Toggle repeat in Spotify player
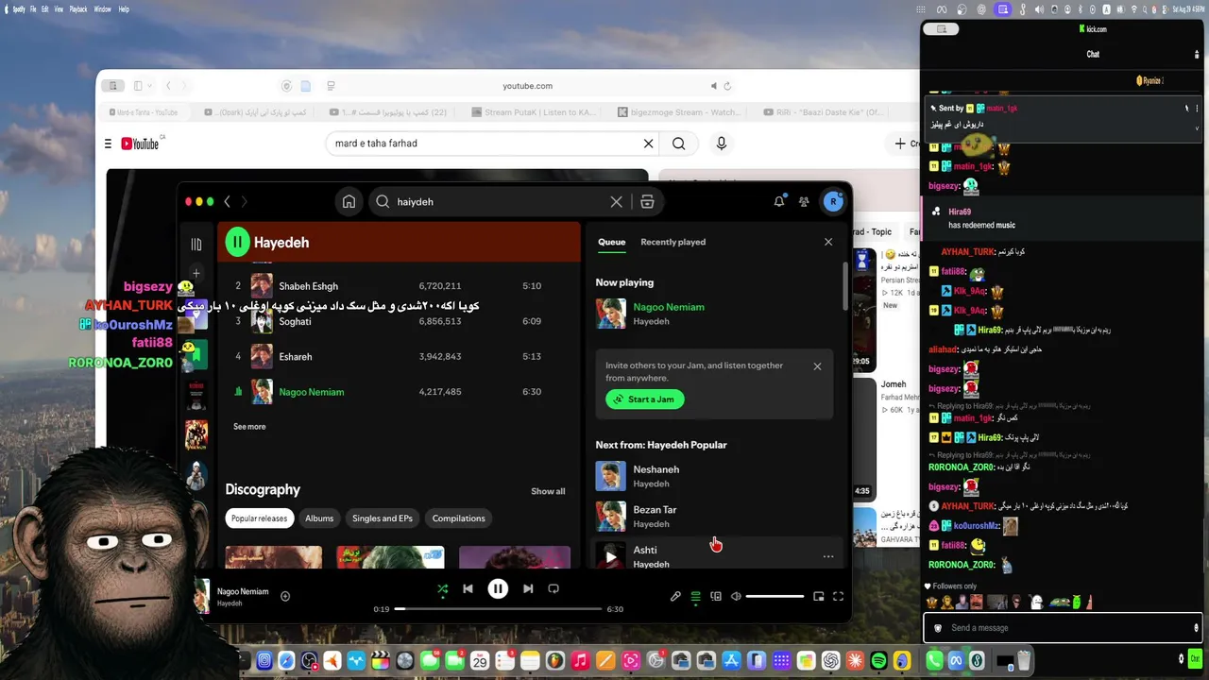 click(x=553, y=588)
